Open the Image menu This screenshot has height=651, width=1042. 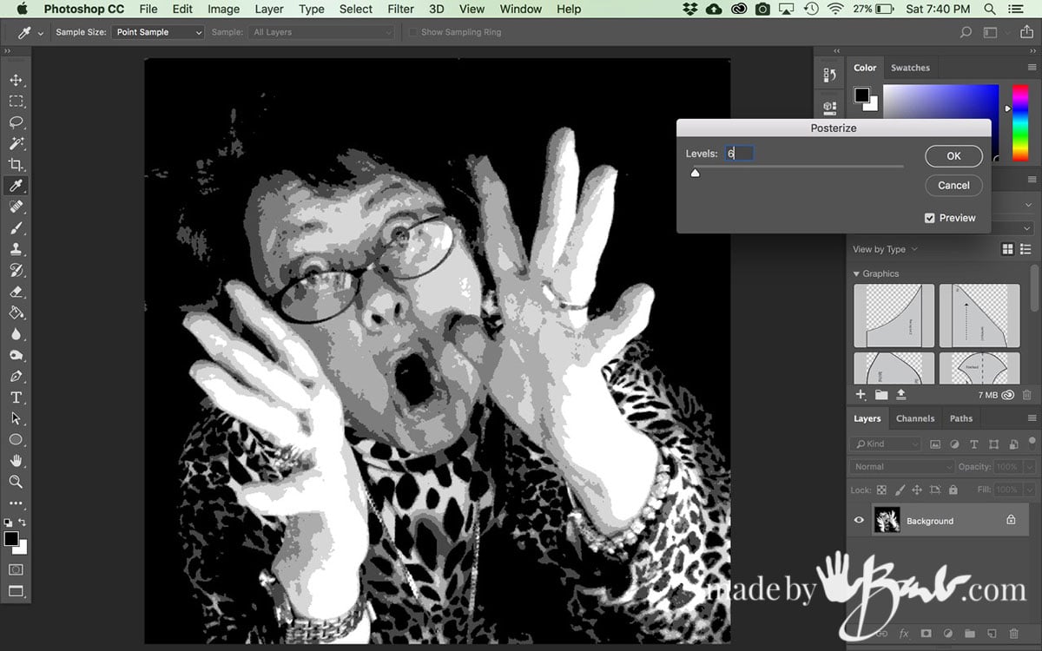coord(223,9)
